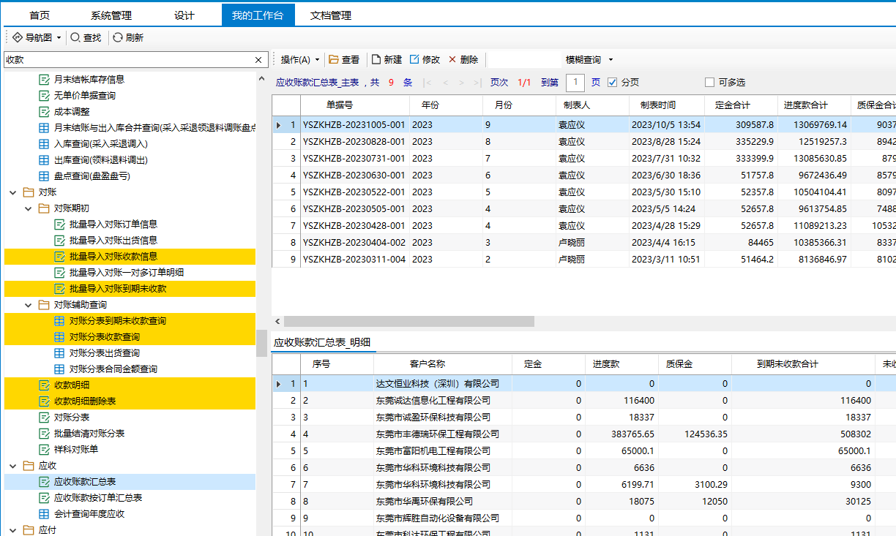
Task: Open 批量导入对账一对多订单明细 item
Action: pos(127,273)
